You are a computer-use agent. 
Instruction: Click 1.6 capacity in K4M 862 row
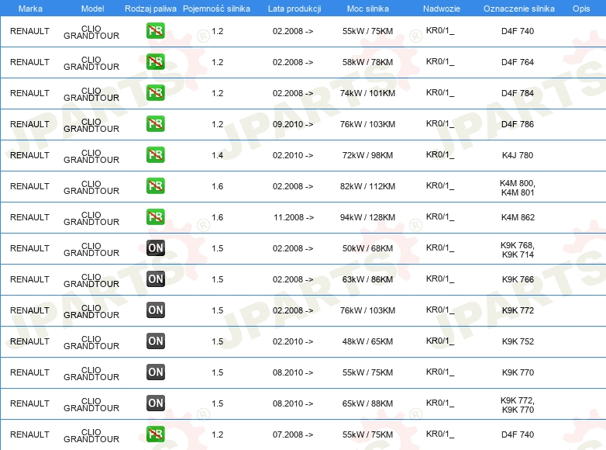217,217
